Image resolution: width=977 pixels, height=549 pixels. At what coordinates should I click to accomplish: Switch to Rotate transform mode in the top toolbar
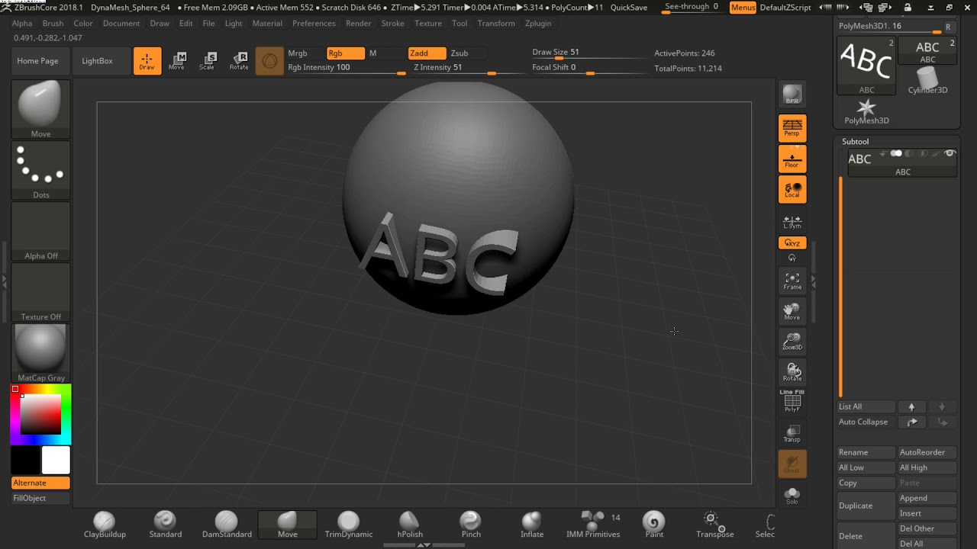(x=239, y=61)
